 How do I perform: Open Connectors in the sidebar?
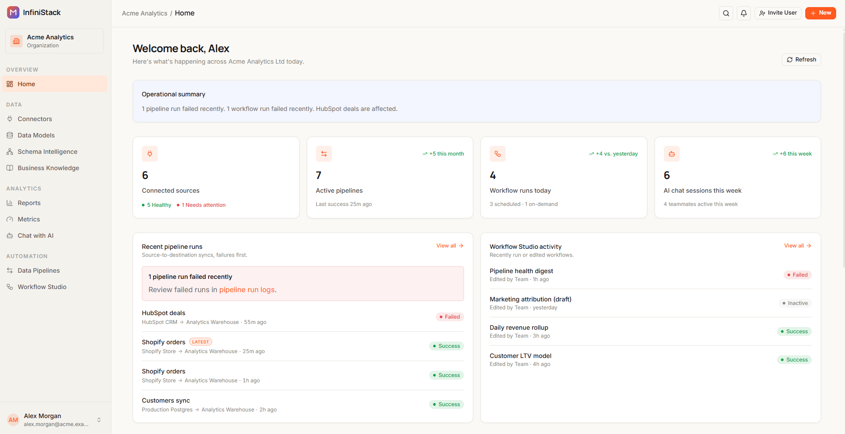point(55,119)
